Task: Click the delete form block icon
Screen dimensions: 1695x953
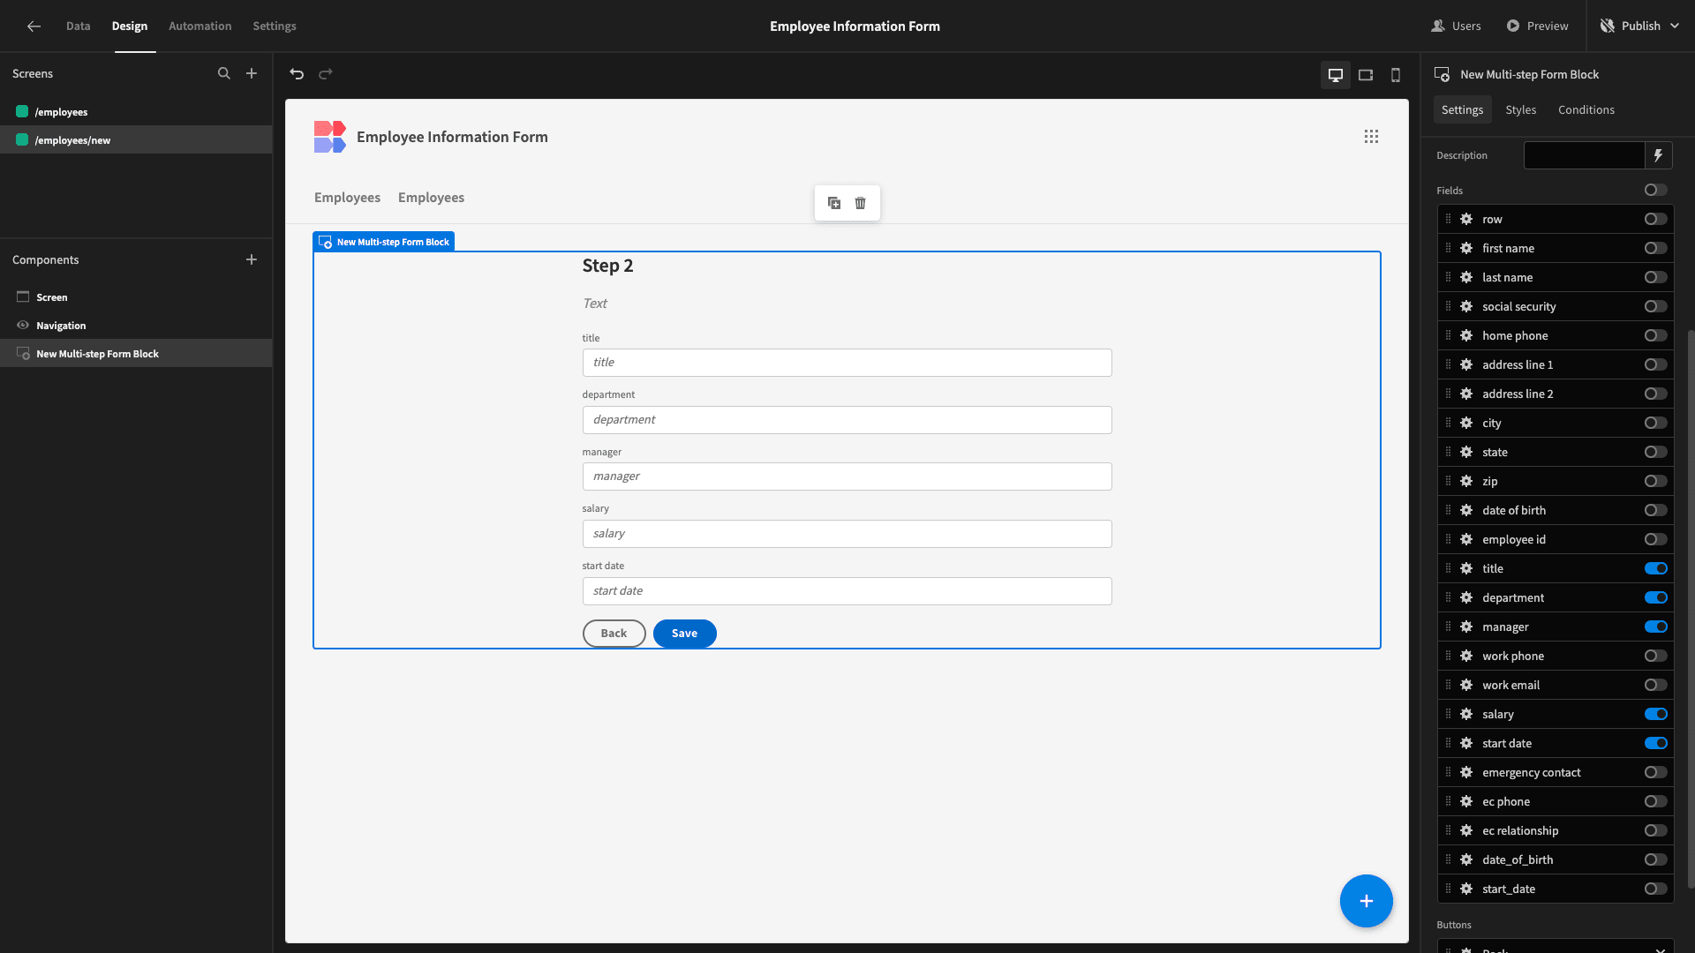Action: [x=861, y=204]
